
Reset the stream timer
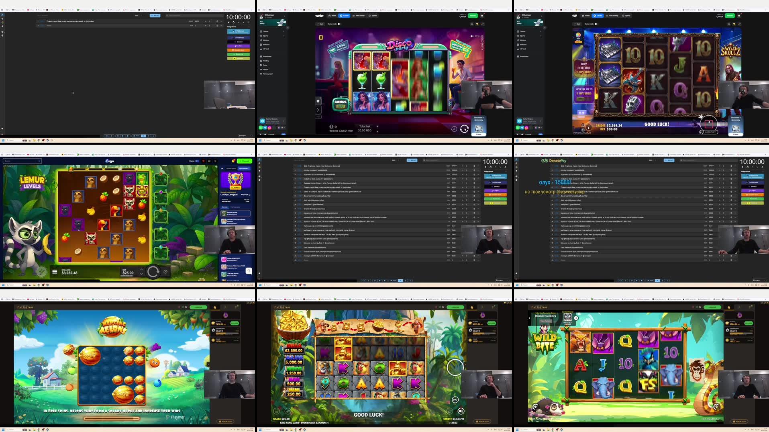pyautogui.click(x=491, y=167)
